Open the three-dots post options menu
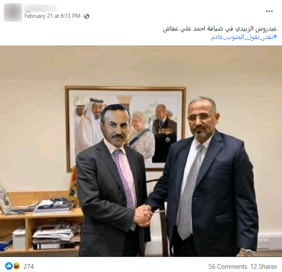 point(269,11)
